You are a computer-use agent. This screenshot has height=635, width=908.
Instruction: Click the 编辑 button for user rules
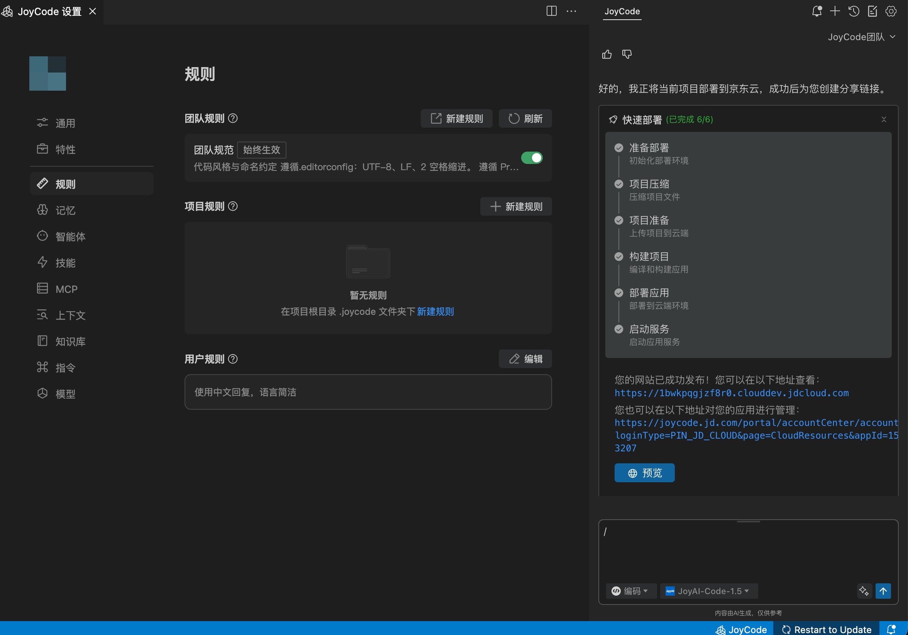pyautogui.click(x=525, y=359)
